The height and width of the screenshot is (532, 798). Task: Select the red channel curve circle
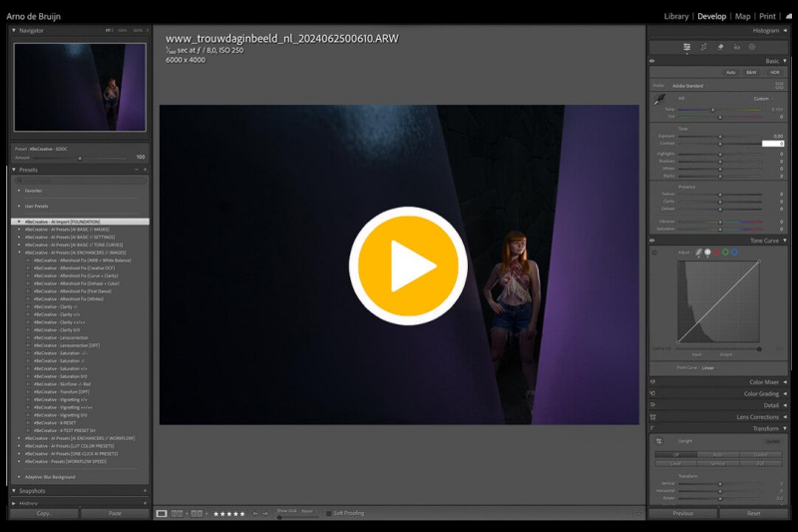click(716, 252)
